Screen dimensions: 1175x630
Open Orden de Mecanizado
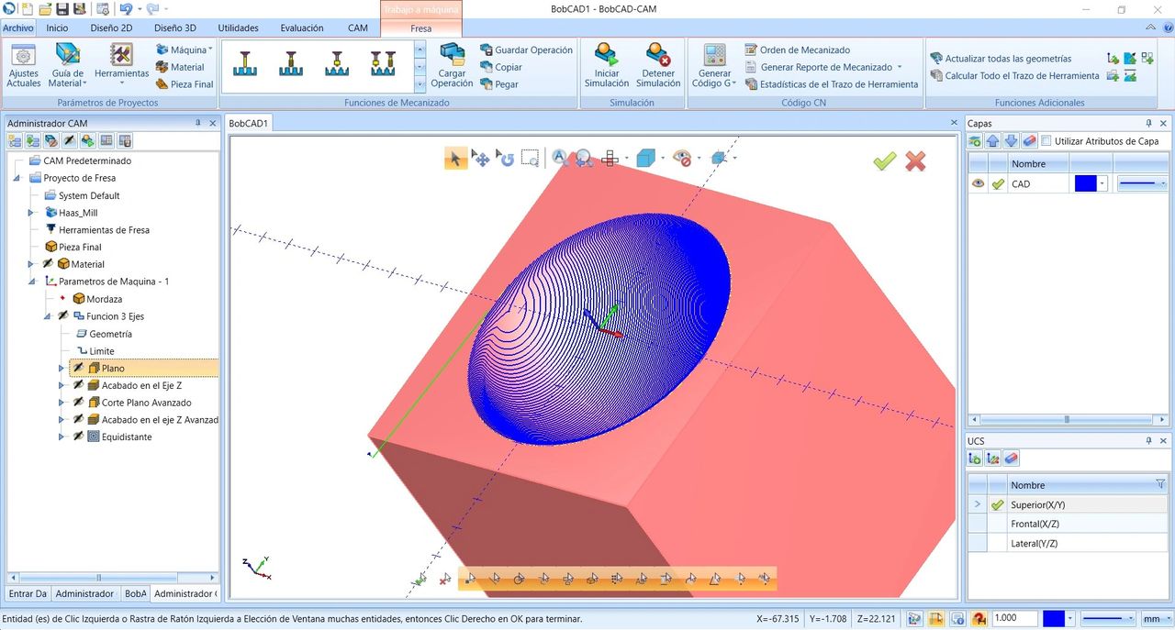tap(797, 50)
